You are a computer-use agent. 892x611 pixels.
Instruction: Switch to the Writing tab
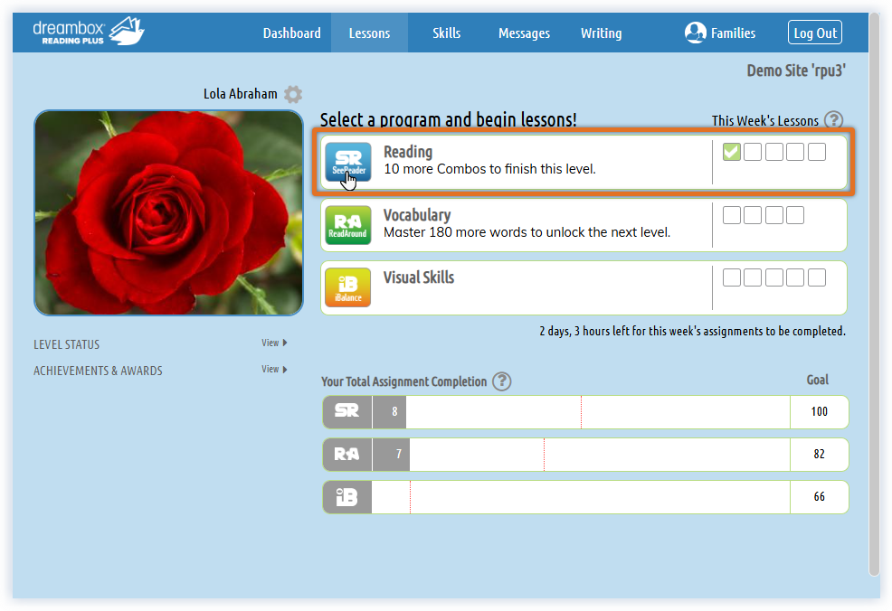pos(602,33)
